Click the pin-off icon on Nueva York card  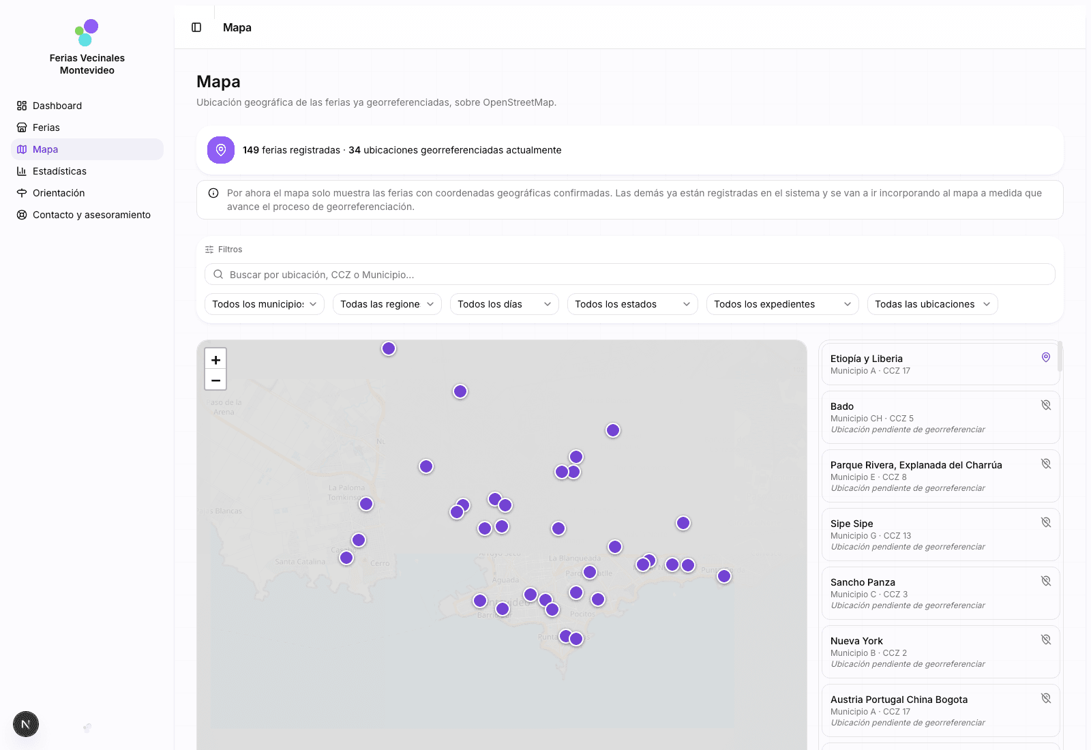[x=1046, y=640]
